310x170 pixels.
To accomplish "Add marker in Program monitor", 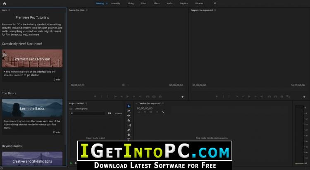I will (x=217, y=96).
